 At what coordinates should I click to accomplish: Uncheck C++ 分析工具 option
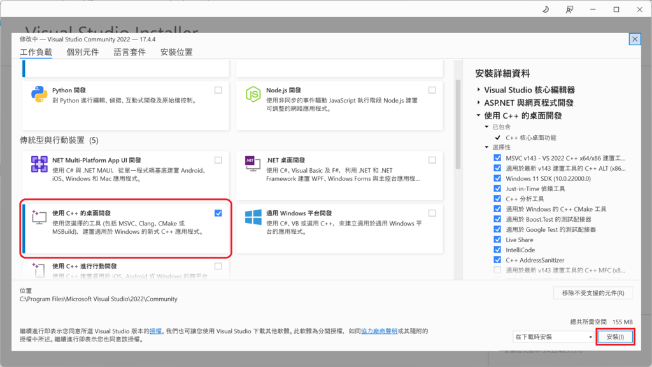pyautogui.click(x=497, y=199)
